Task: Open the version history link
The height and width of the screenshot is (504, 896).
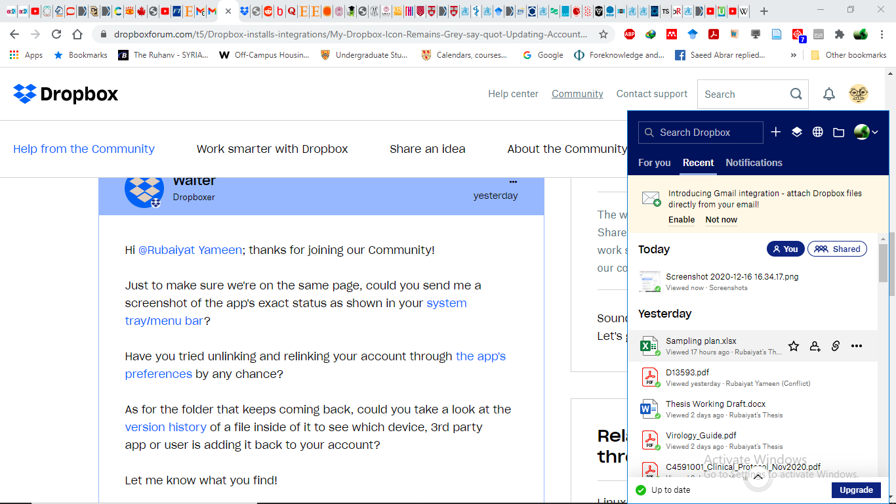Action: (x=166, y=427)
